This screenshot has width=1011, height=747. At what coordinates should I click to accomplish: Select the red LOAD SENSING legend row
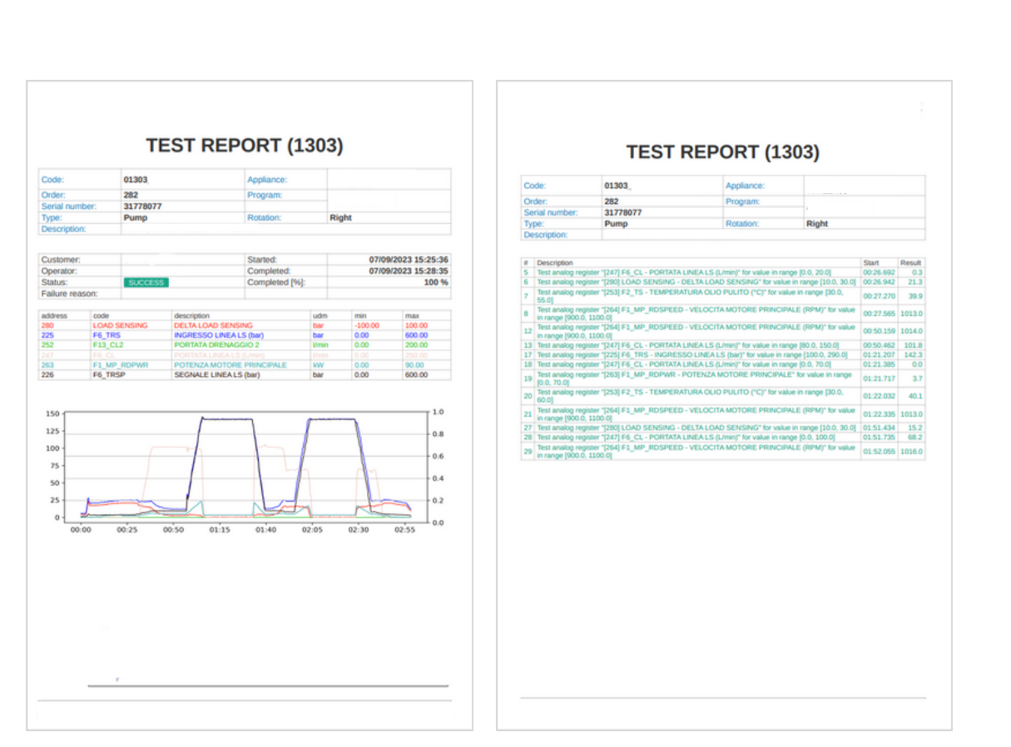pyautogui.click(x=120, y=325)
